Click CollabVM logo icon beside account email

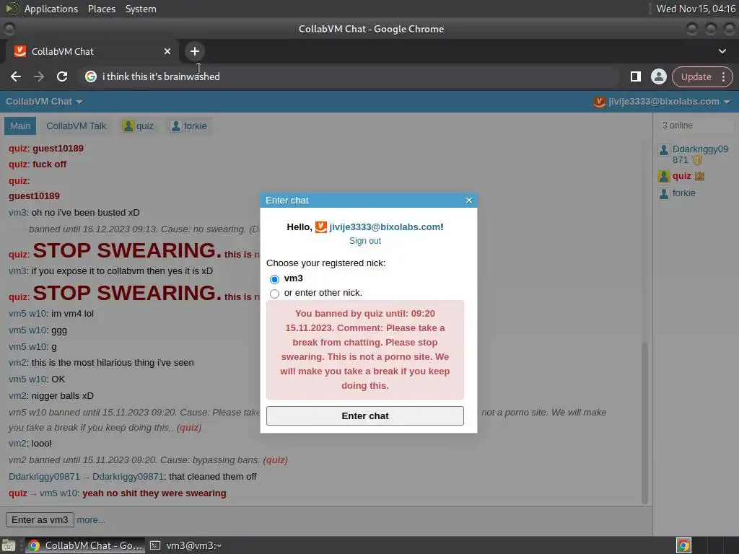(x=599, y=102)
